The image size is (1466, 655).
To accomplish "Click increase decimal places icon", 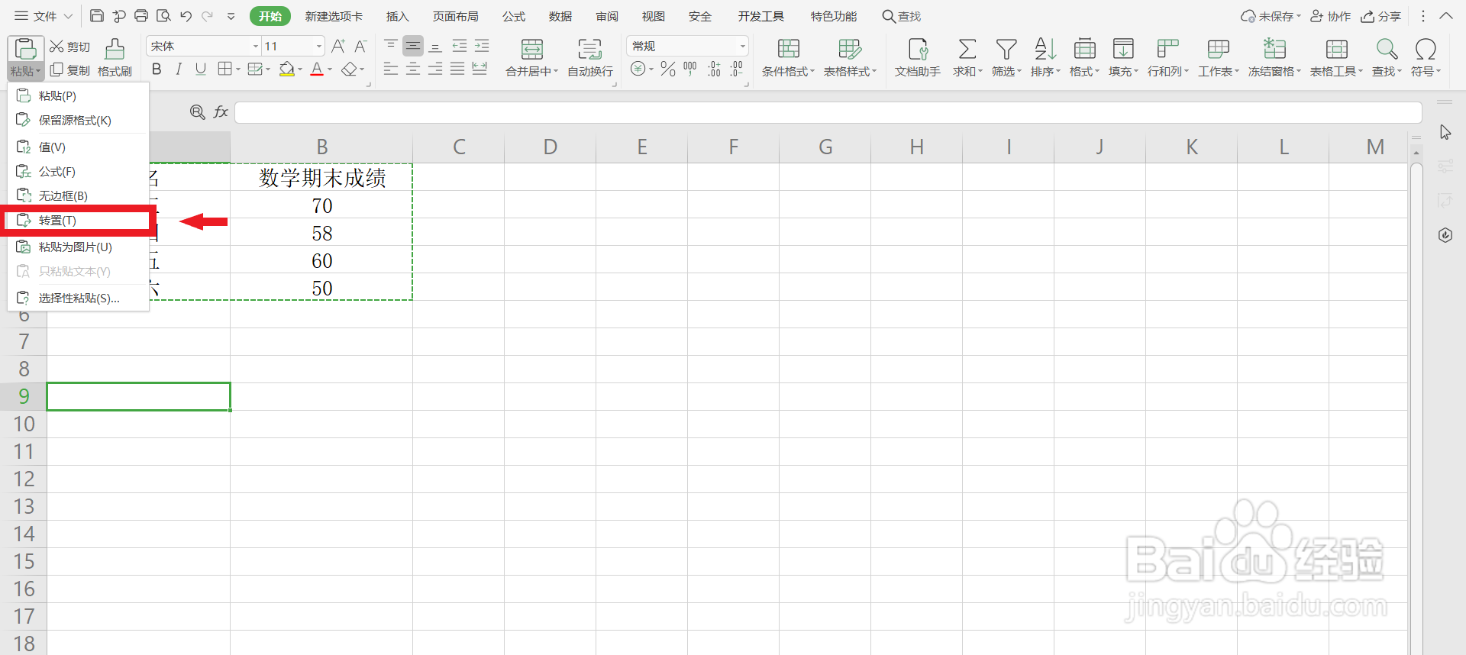I will pyautogui.click(x=714, y=69).
